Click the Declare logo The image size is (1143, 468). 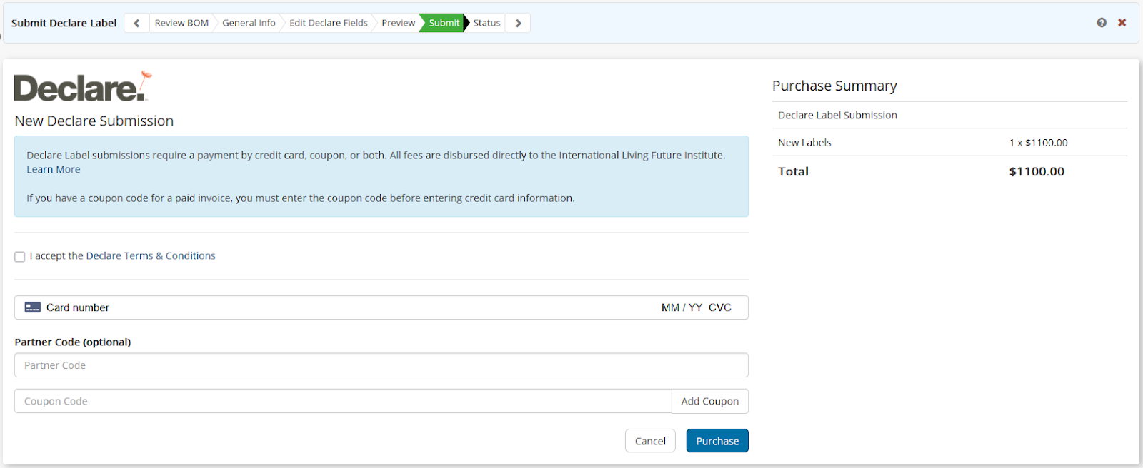point(83,87)
